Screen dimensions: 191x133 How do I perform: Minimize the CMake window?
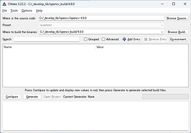pos(162,4)
